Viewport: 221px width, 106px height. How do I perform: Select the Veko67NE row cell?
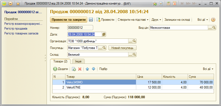[x=100, y=87]
